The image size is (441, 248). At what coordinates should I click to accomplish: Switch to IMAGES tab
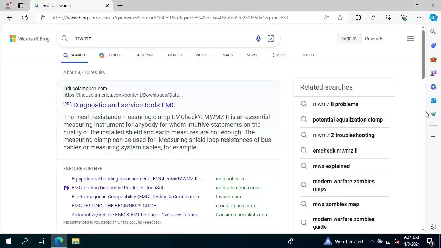point(175,55)
